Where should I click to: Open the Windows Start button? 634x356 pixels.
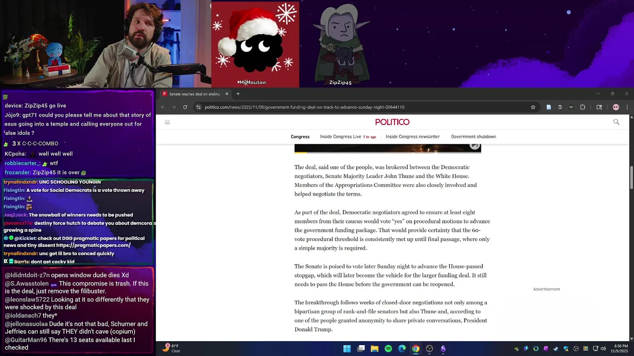click(x=347, y=349)
